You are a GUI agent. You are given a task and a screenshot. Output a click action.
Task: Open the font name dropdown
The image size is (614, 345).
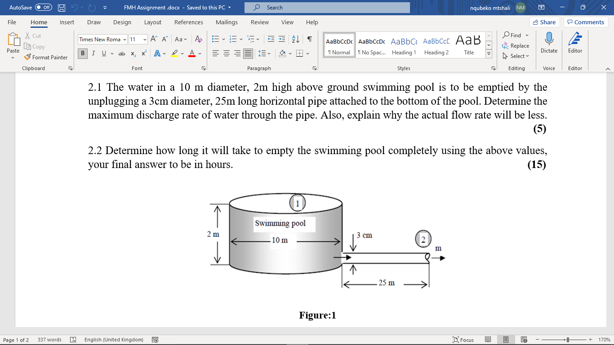(x=125, y=40)
